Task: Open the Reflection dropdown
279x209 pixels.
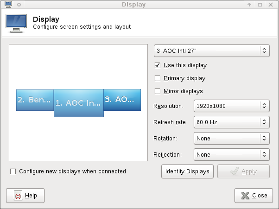Action: click(231, 155)
